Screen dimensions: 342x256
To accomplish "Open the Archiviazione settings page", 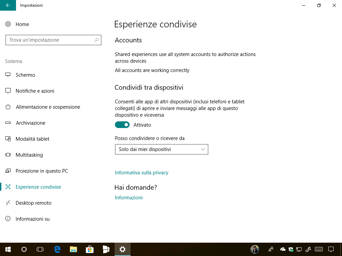I will pyautogui.click(x=30, y=123).
